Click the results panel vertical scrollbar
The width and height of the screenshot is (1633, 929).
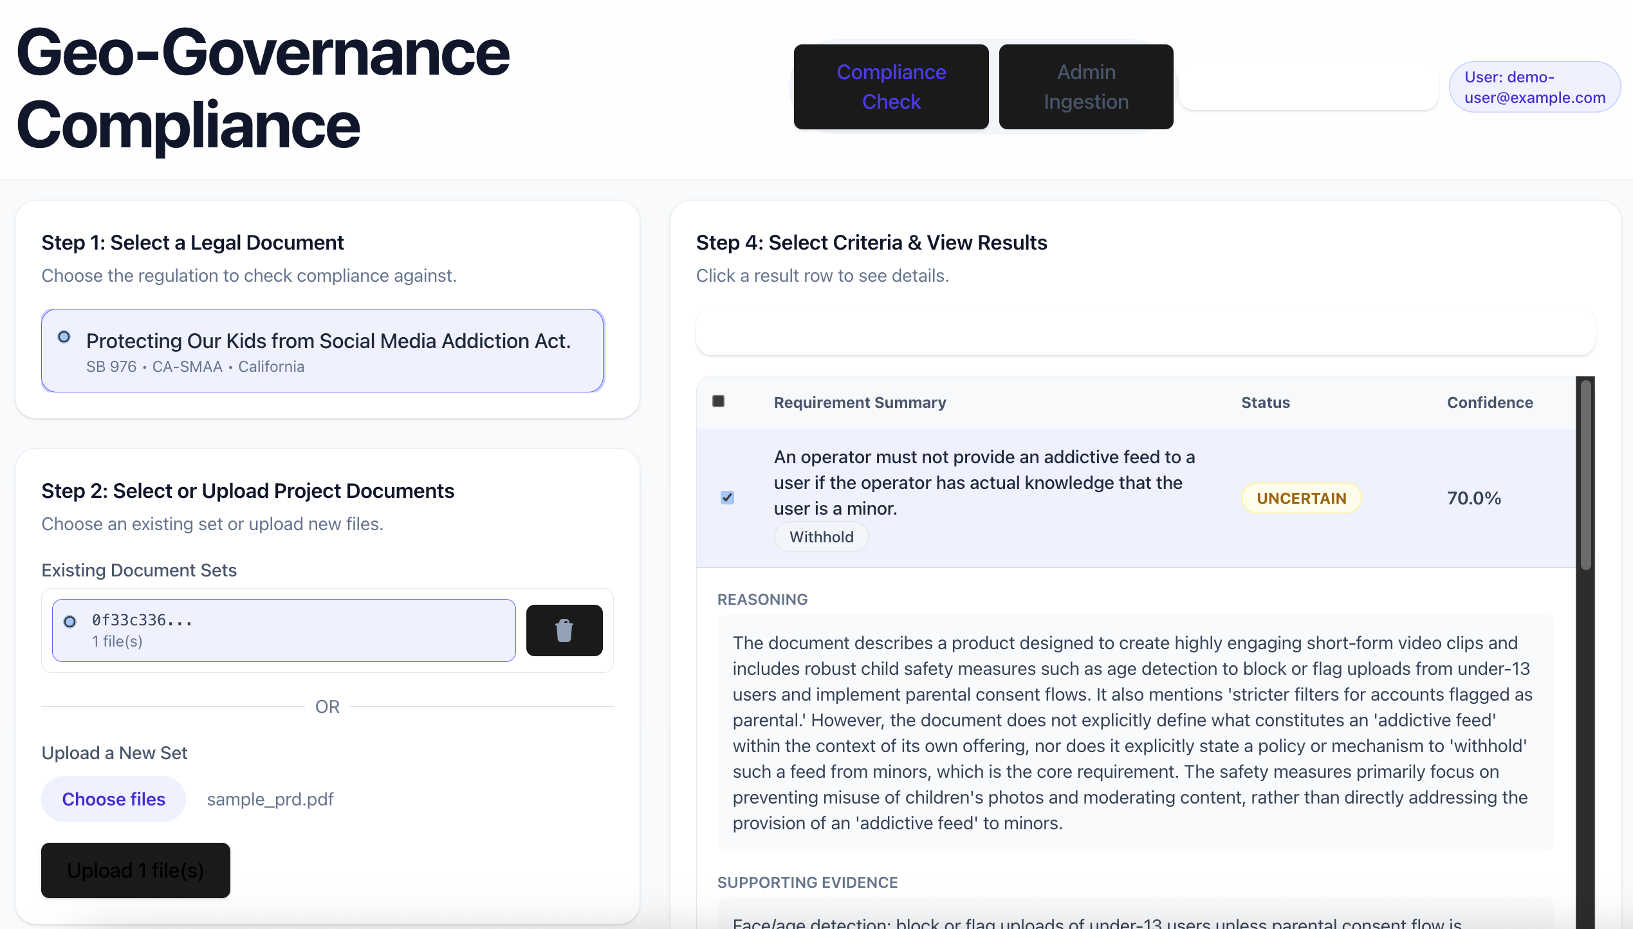[x=1585, y=643]
